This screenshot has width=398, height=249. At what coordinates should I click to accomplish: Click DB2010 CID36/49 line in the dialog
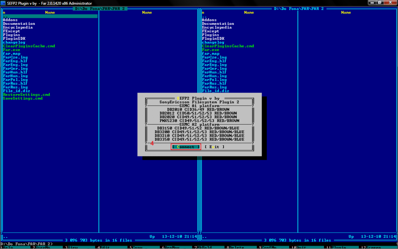[x=198, y=109]
